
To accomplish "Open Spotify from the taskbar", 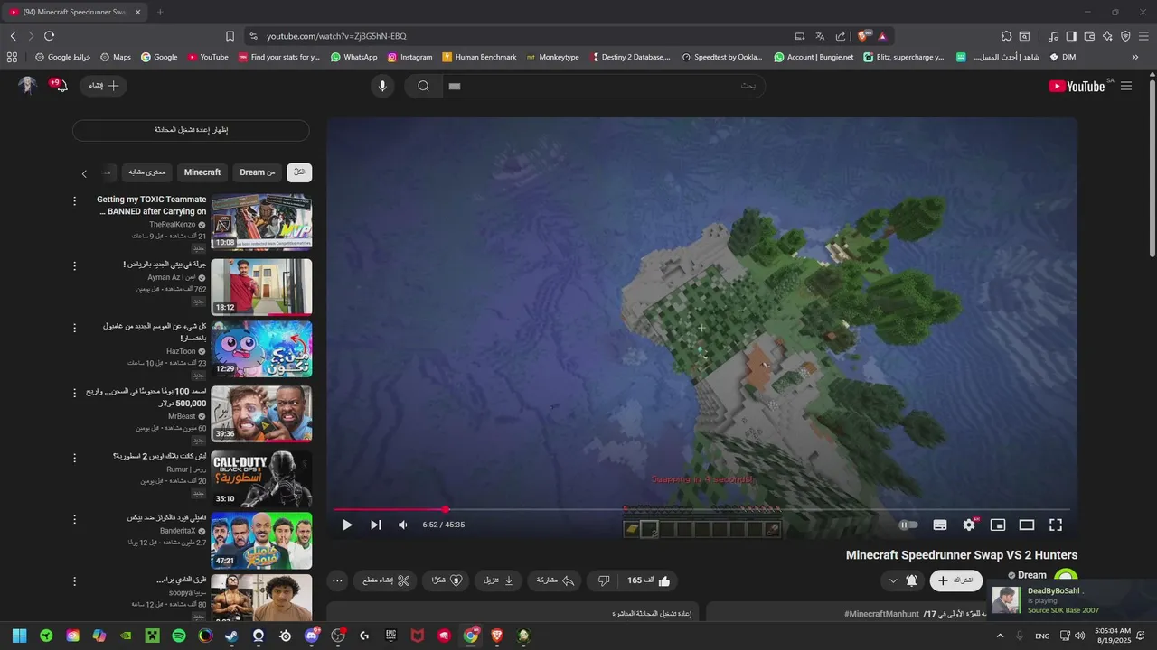I will pyautogui.click(x=179, y=636).
